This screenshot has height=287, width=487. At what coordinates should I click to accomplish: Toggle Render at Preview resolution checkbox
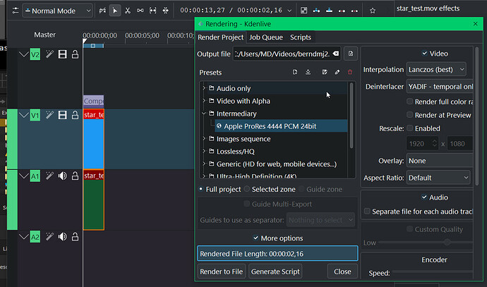click(409, 115)
